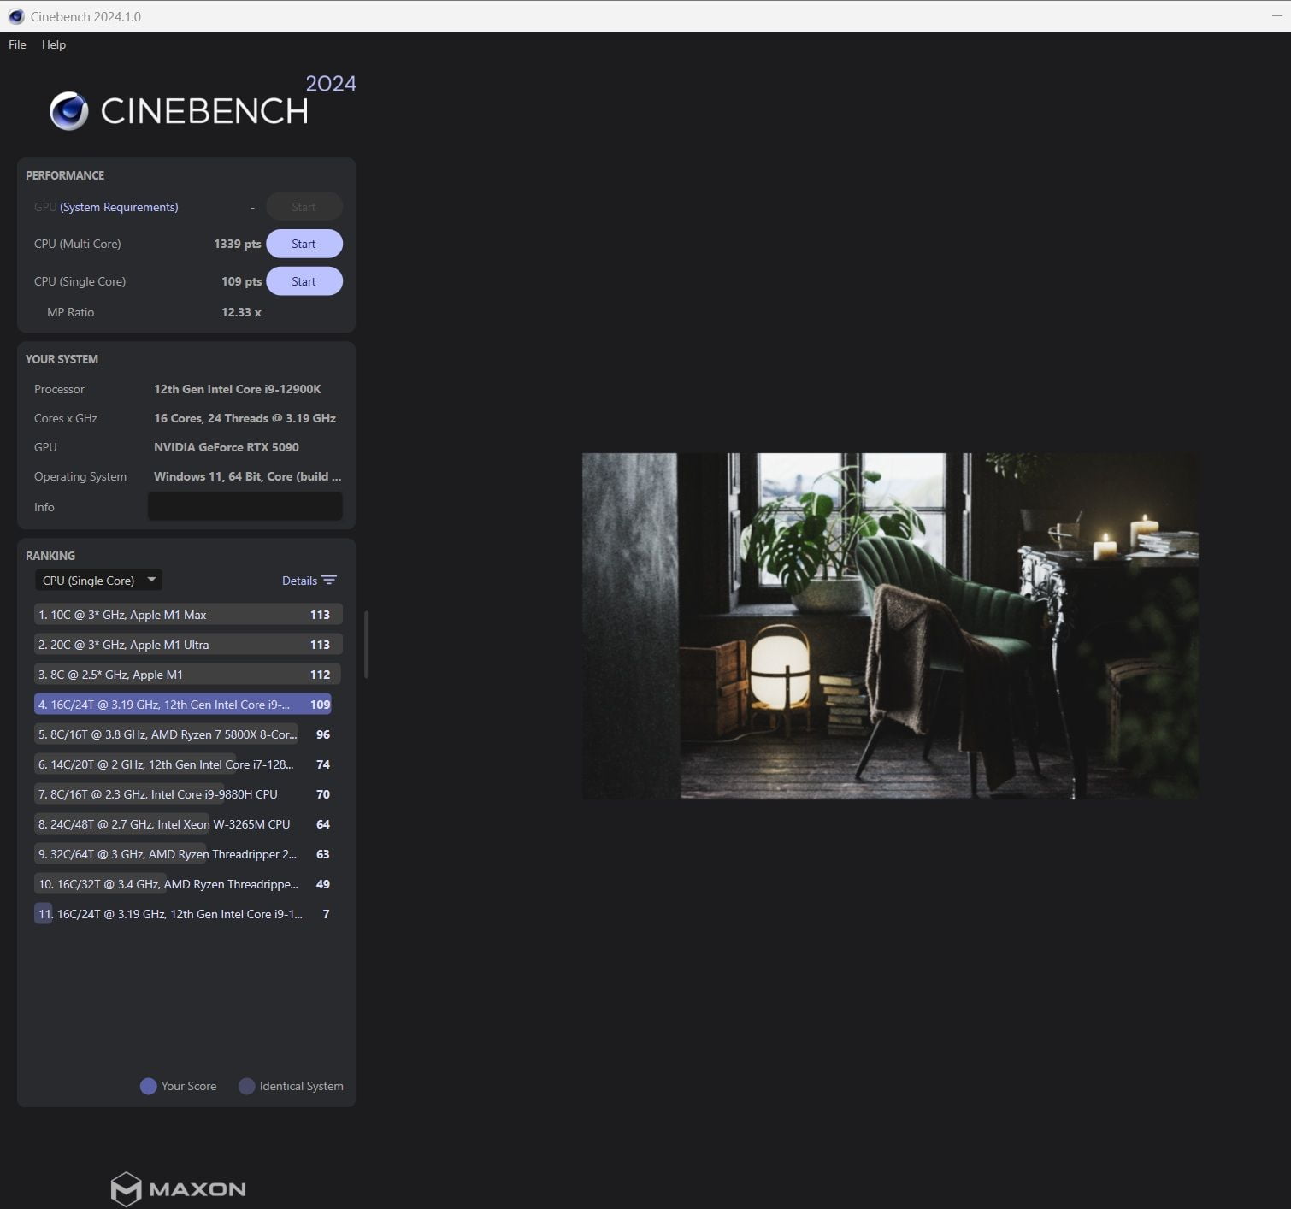Click the ranking list scrollbar
This screenshot has width=1291, height=1209.
[x=366, y=644]
